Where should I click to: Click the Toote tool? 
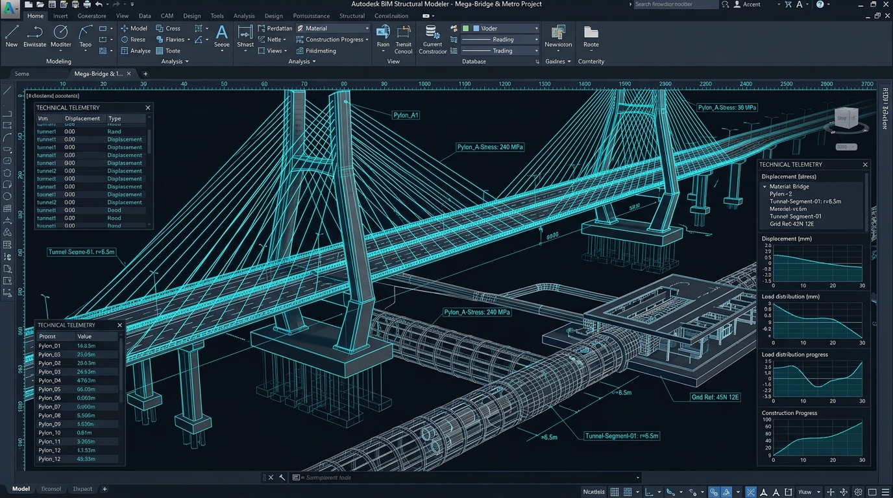tap(168, 51)
